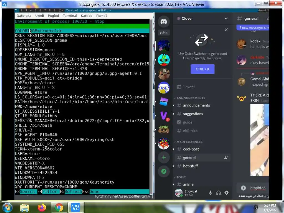This screenshot has height=213, width=284.
Task: Select SHELL=/bin/bash line in htop
Action: pyautogui.click(x=82, y=125)
